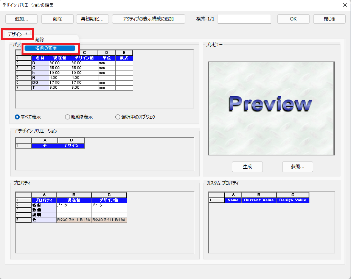Open the 参照... browse dialog
351x279 pixels.
coord(297,166)
